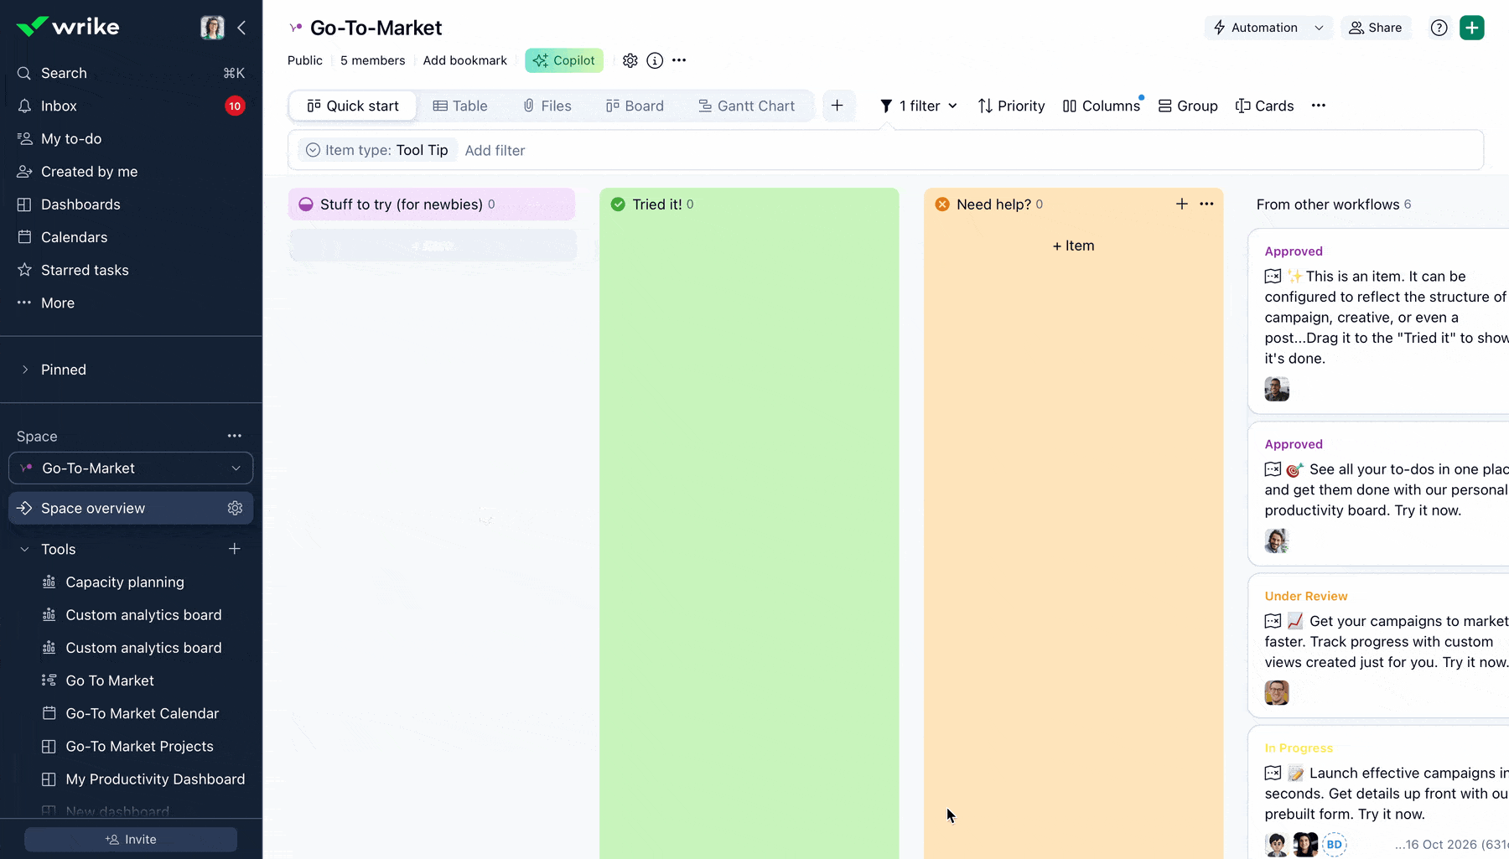Open Wrike Copilot
Image resolution: width=1509 pixels, height=859 pixels.
(x=564, y=60)
